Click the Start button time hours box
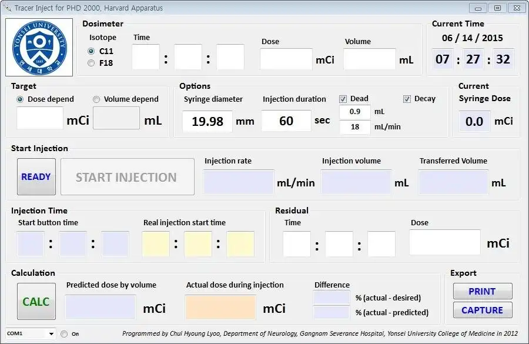 [31, 243]
